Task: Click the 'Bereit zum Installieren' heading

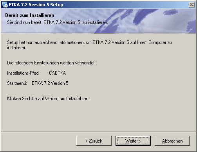Action: tap(30, 15)
